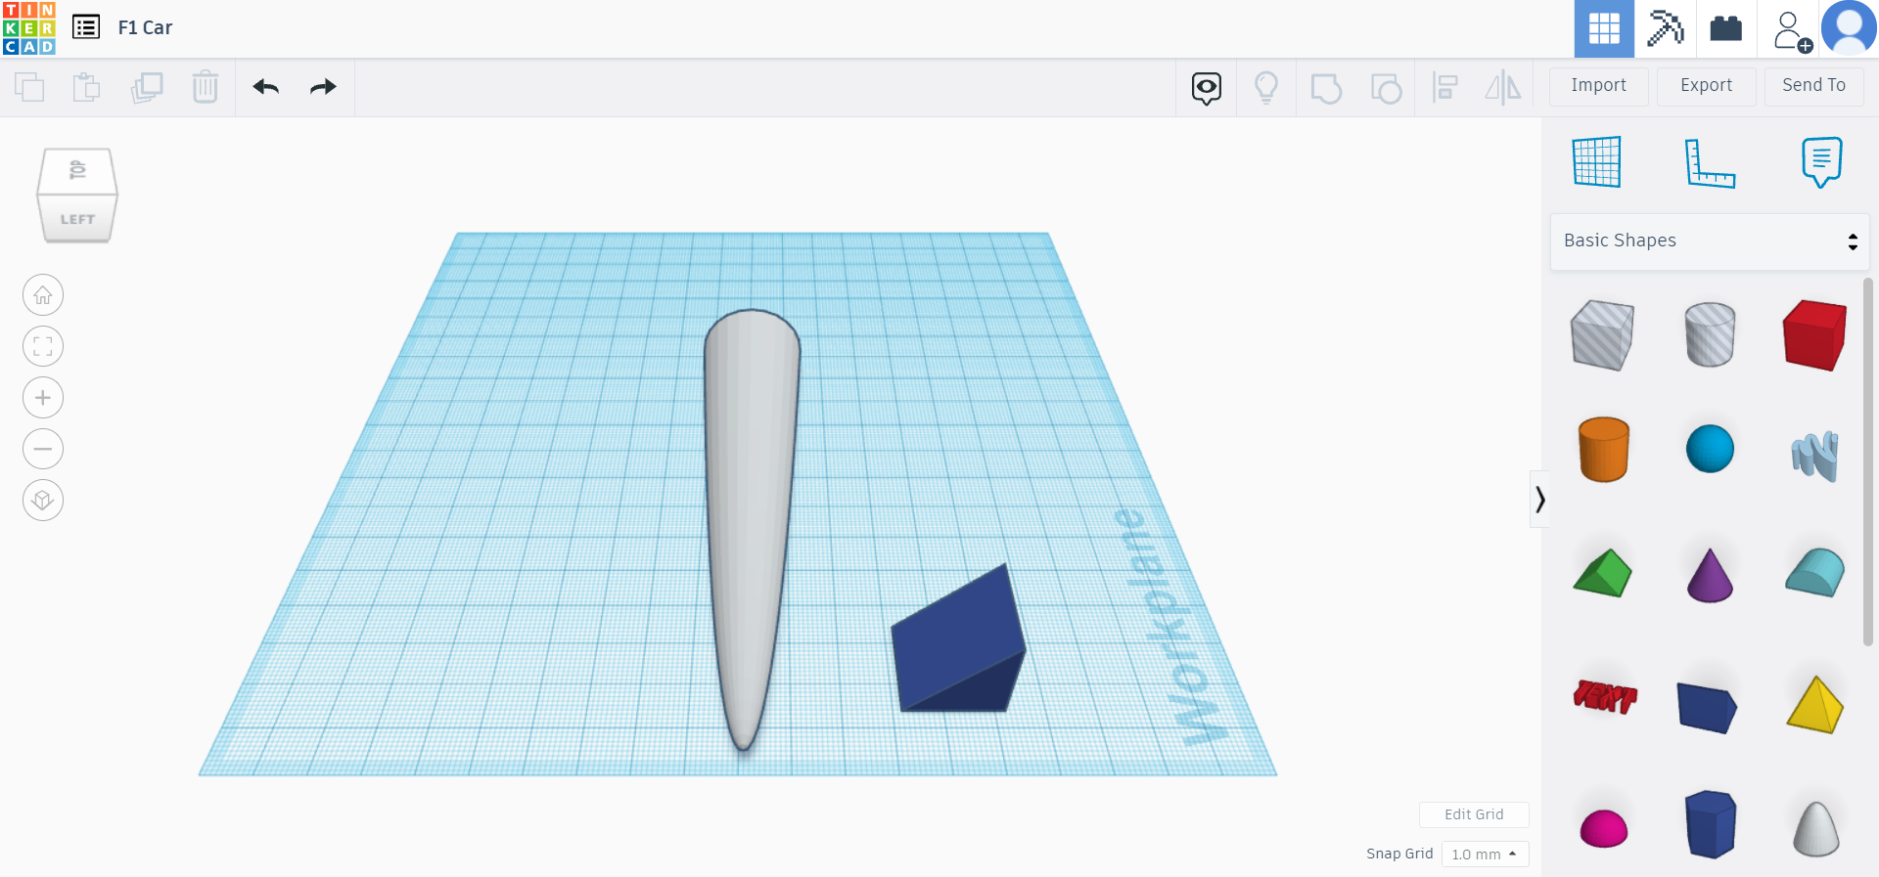Click the Home view button
The image size is (1879, 877).
tap(43, 295)
